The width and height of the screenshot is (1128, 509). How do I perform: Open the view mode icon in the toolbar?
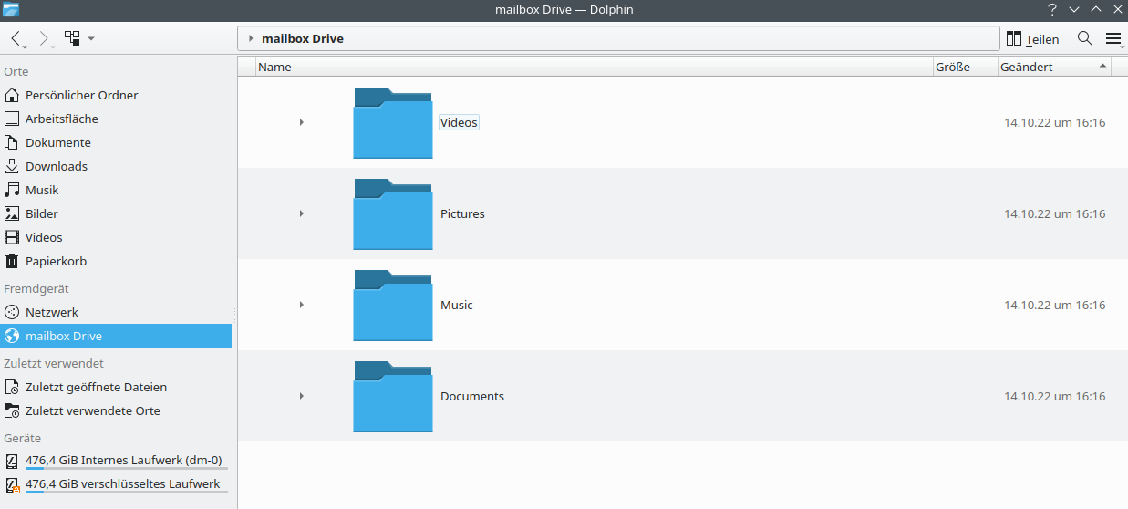(x=72, y=38)
